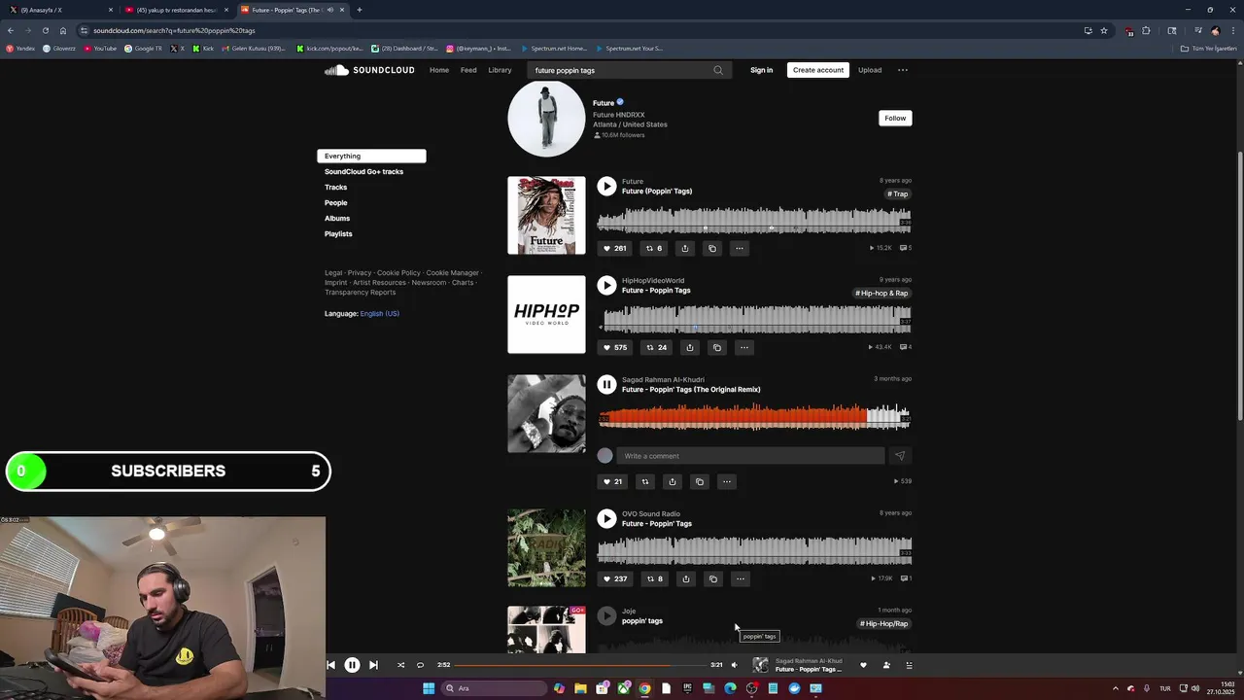
Task: Follow the now-playing artist in player bar
Action: (x=886, y=665)
